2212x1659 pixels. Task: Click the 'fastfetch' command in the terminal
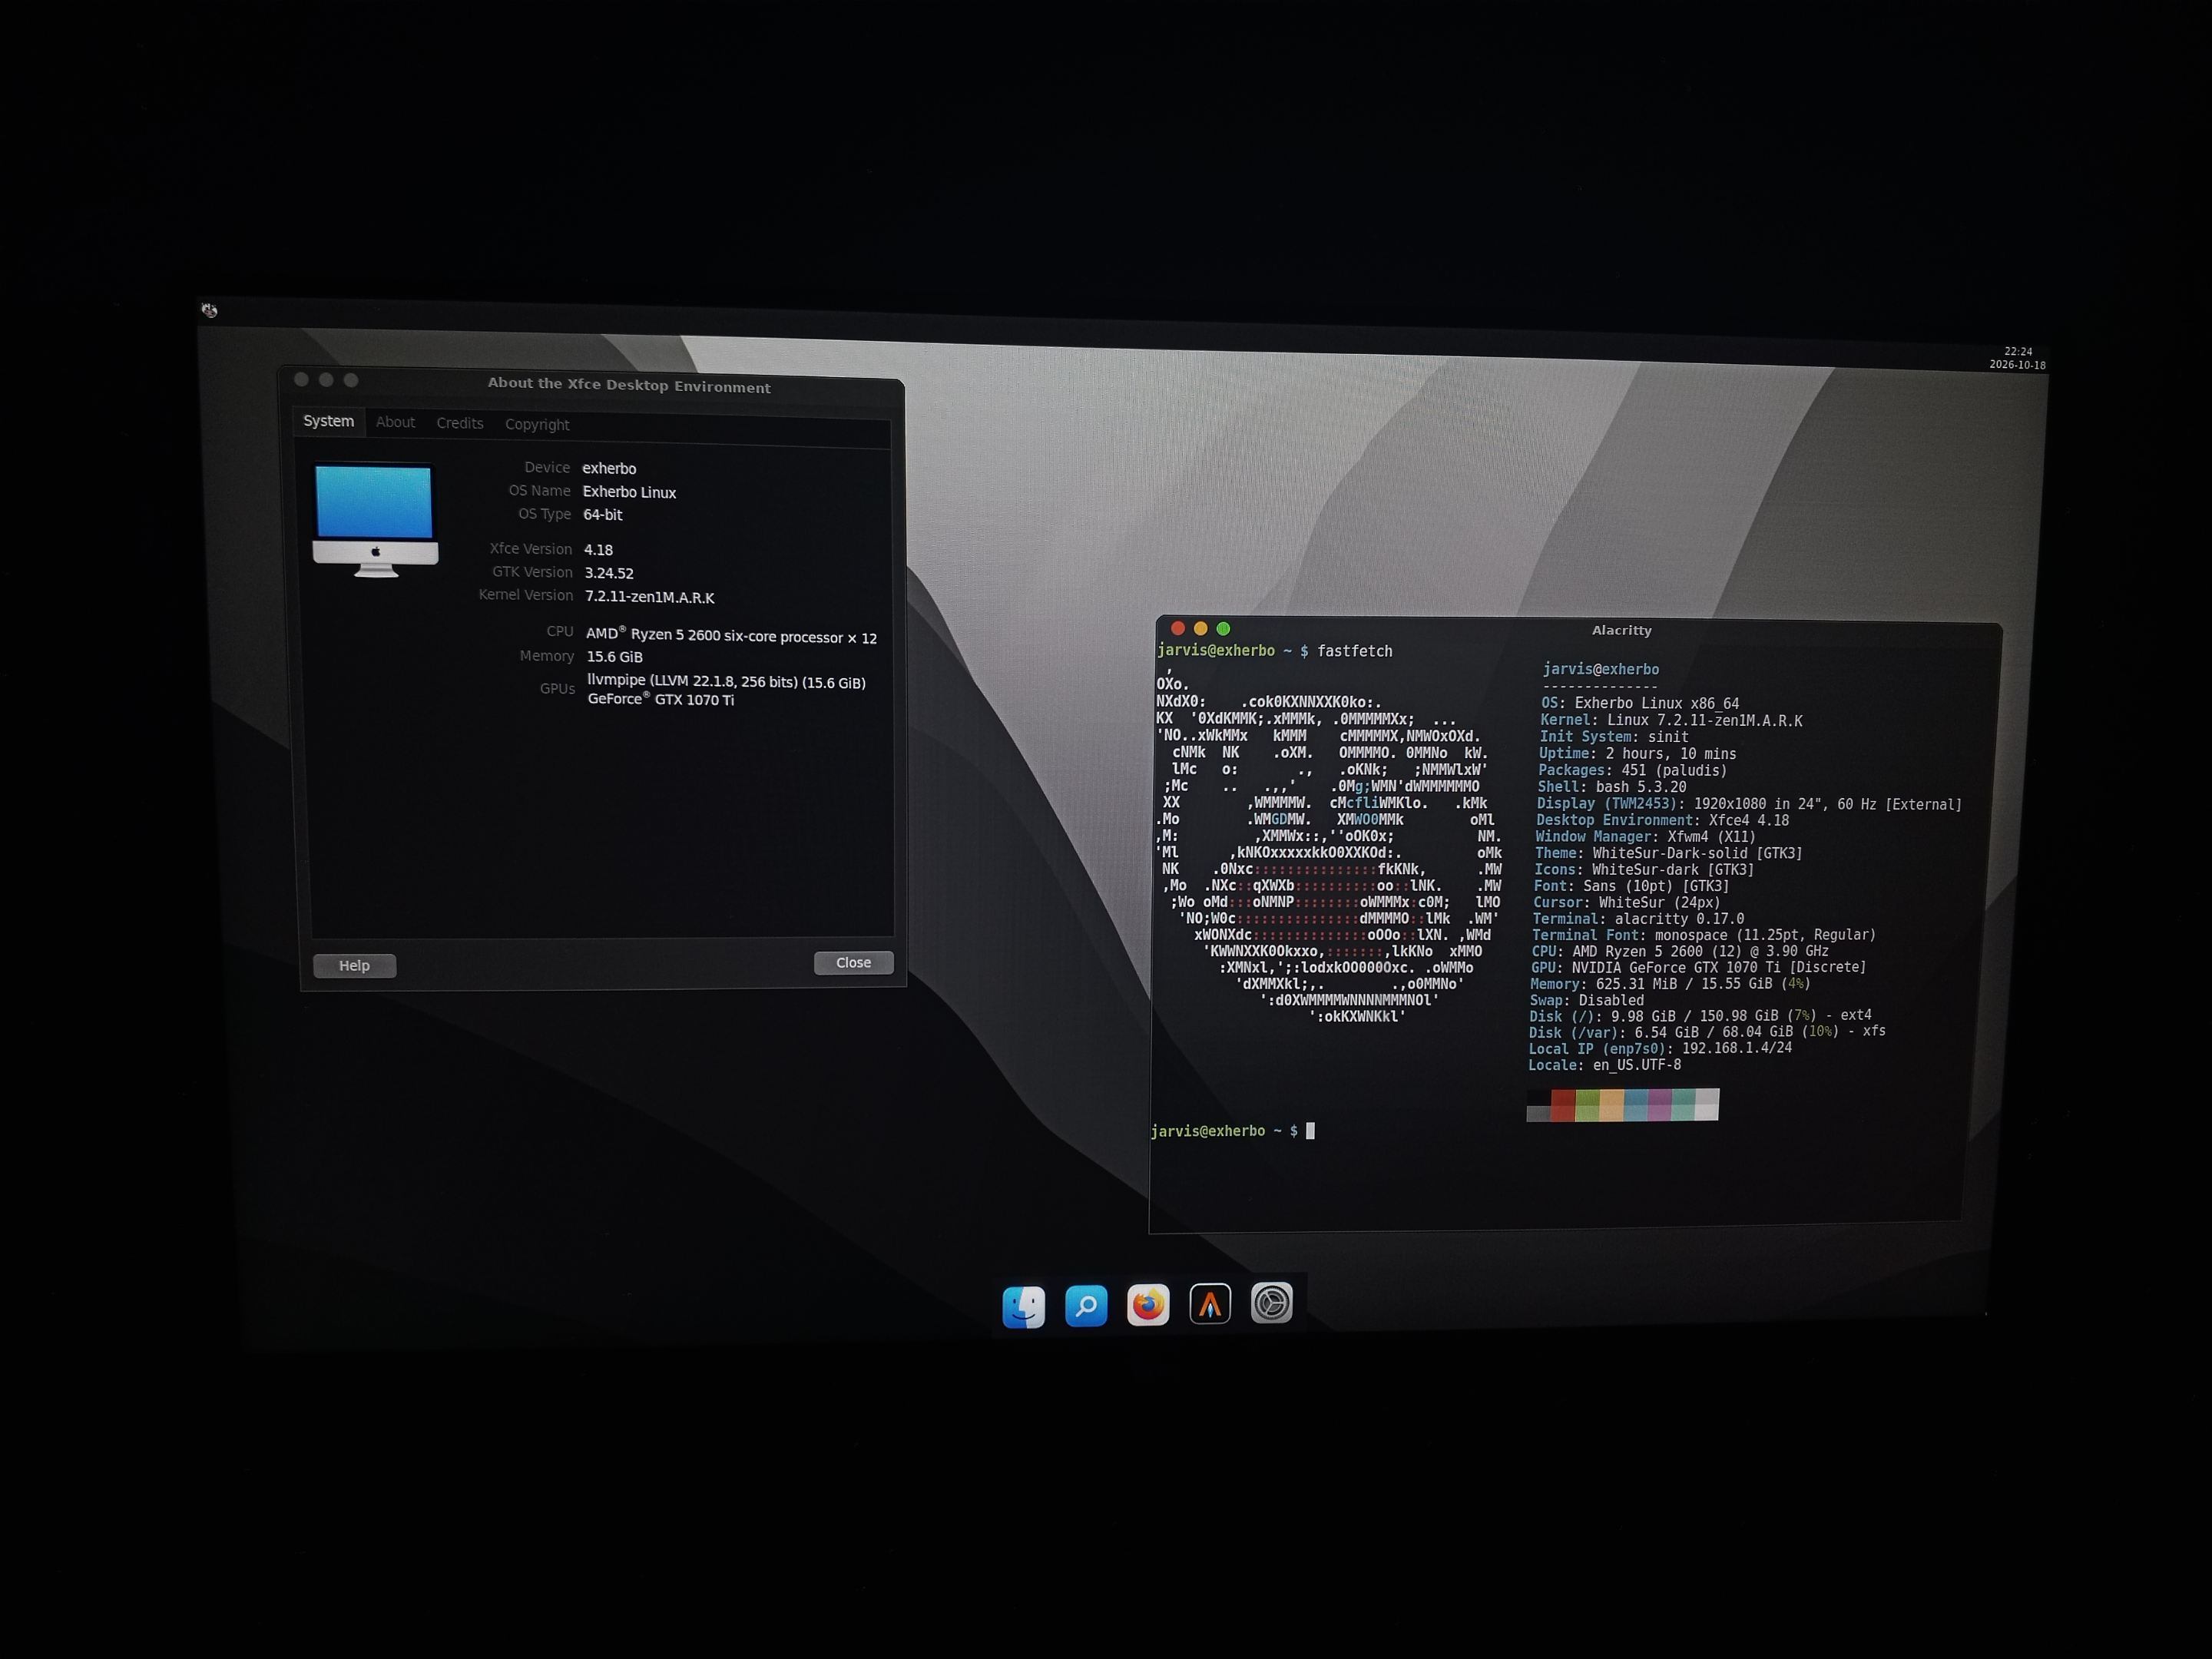tap(1354, 651)
